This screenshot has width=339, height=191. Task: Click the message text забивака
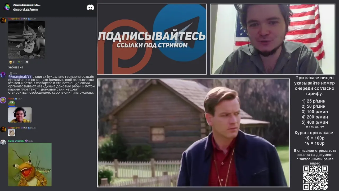(16, 67)
